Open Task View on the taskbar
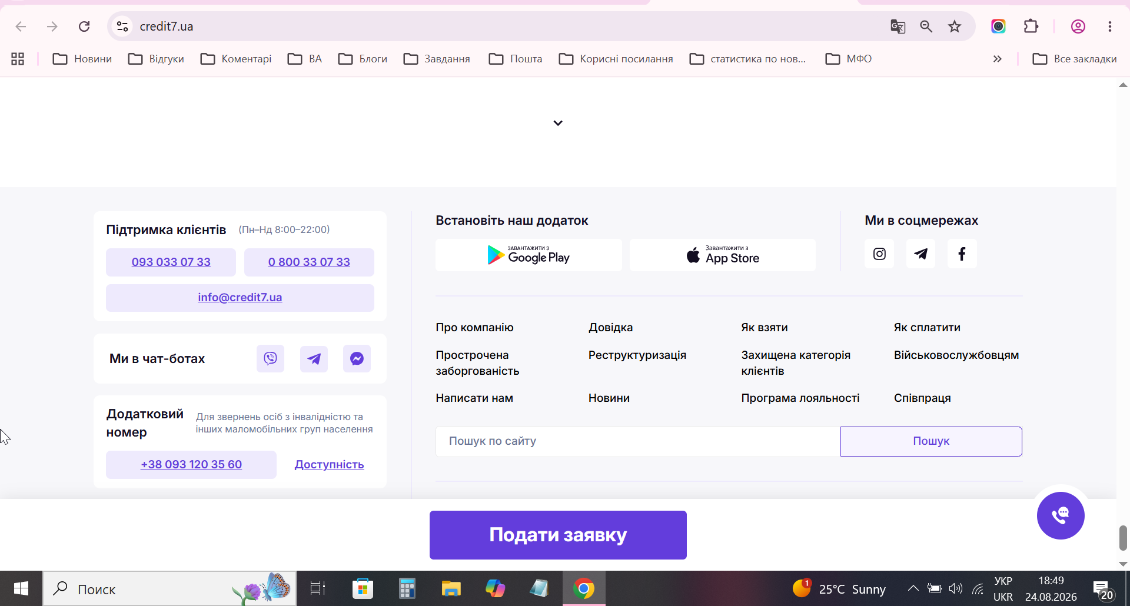 coord(318,588)
